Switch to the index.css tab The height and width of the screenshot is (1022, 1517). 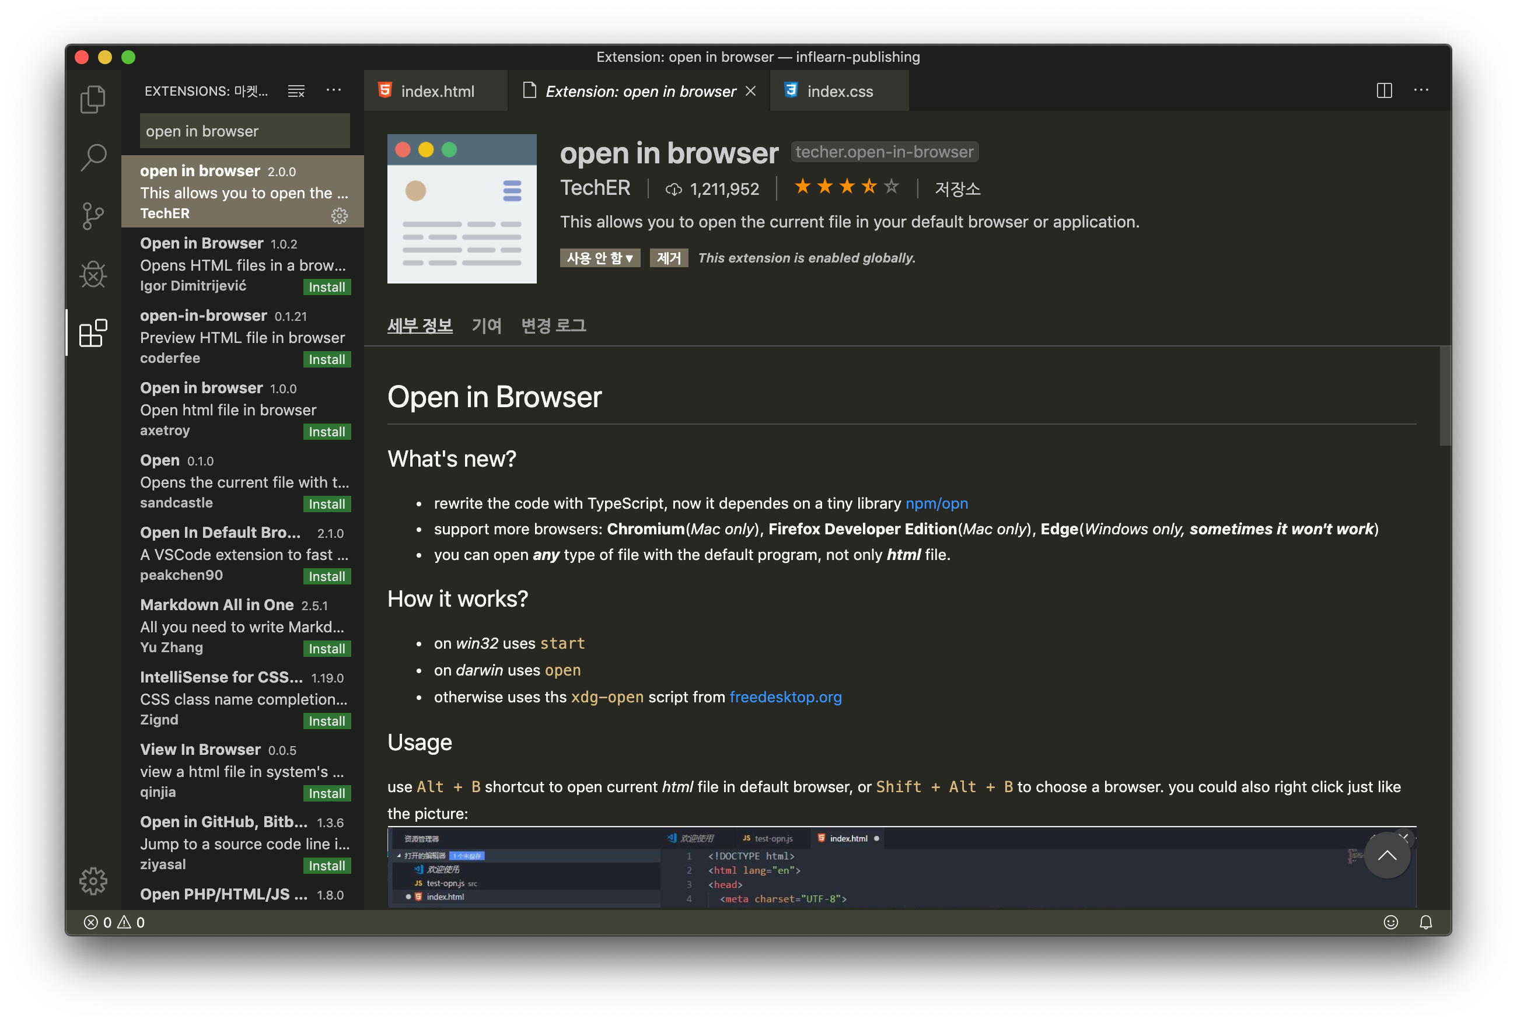pos(838,91)
